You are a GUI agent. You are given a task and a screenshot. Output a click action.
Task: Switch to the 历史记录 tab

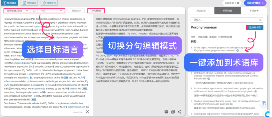tap(201, 11)
